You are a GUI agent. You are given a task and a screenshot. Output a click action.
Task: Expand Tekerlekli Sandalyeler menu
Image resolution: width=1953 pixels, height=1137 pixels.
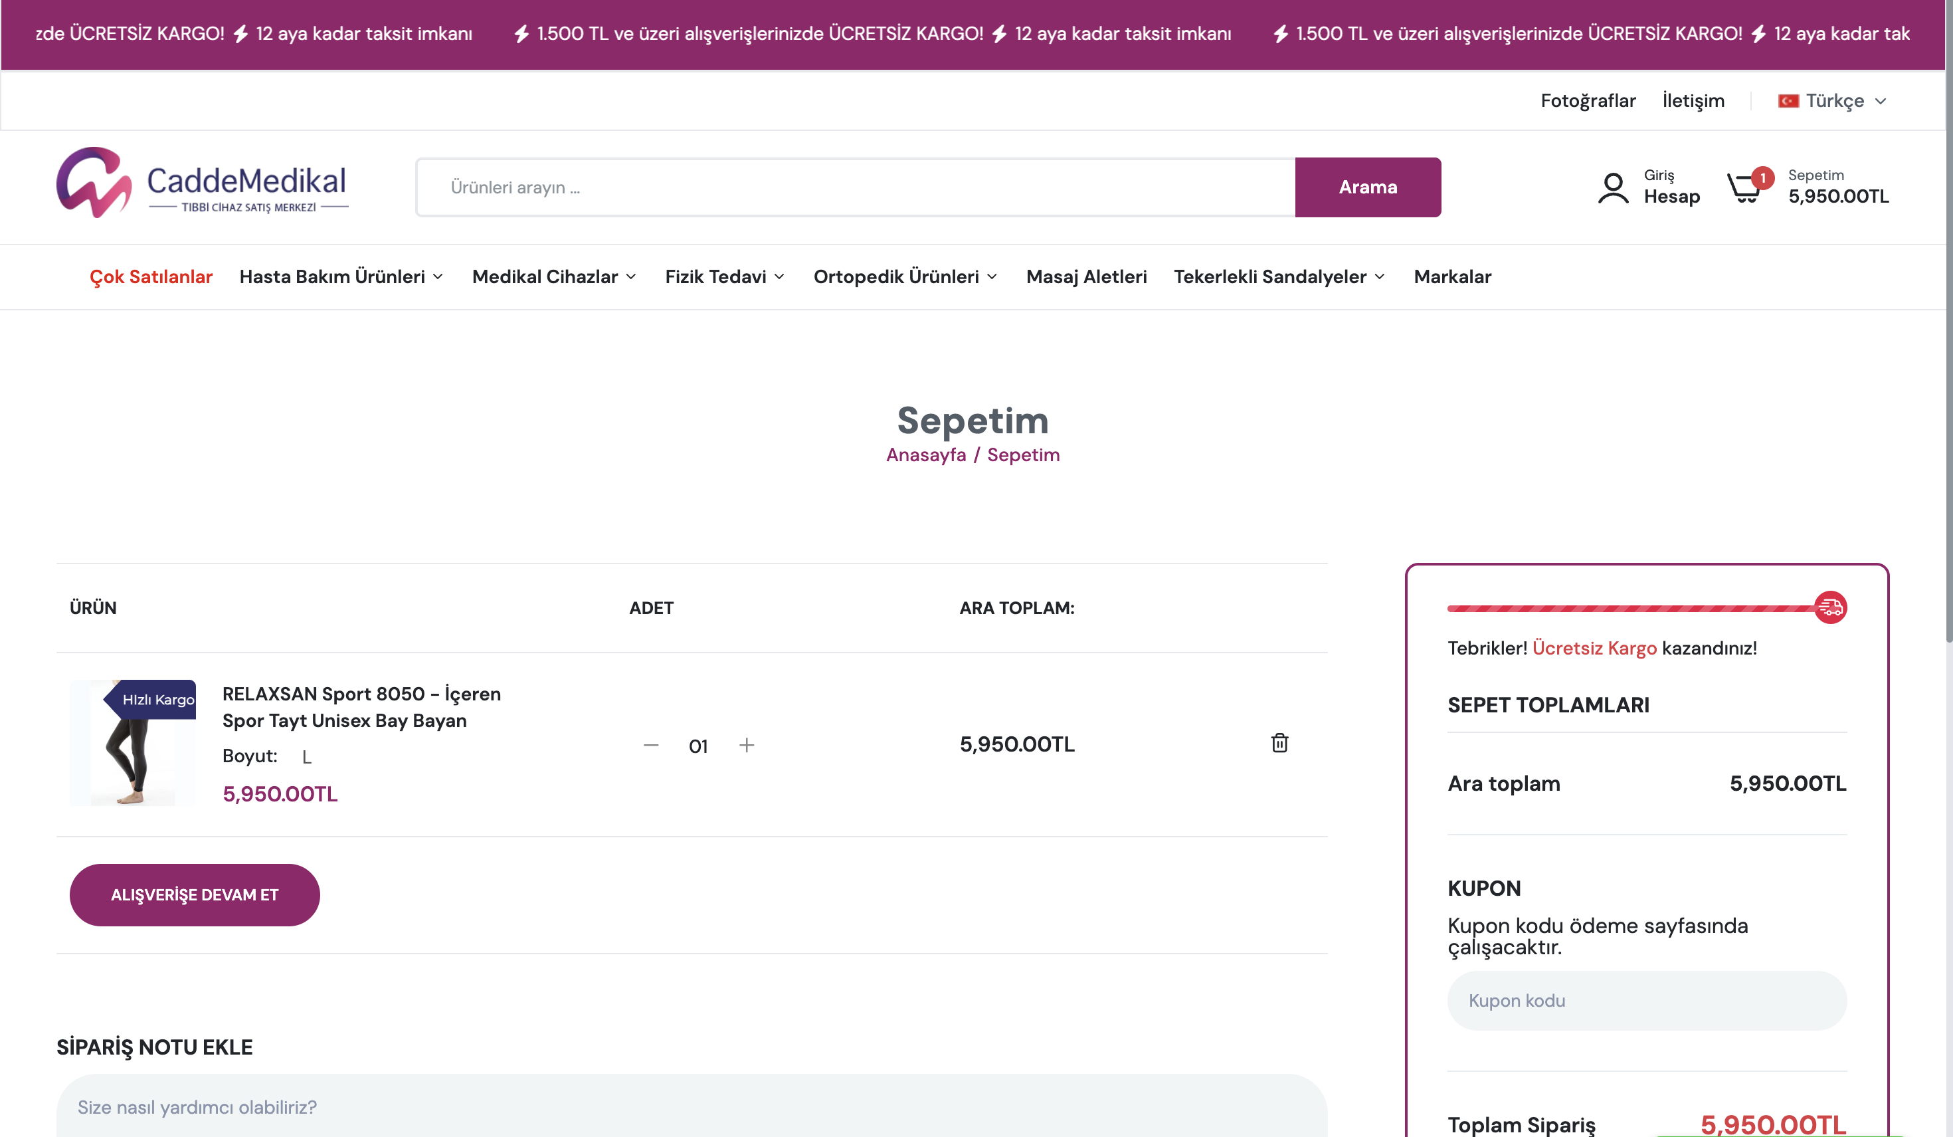tap(1279, 276)
